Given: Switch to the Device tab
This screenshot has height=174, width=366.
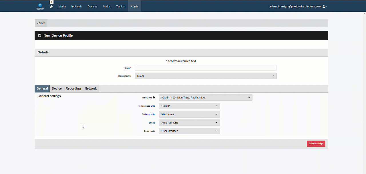Looking at the screenshot, I should point(57,89).
